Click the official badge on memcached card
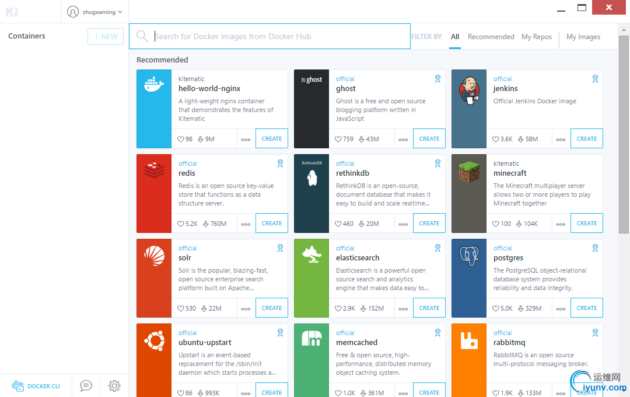Screen dimensions: 630x397 437,333
